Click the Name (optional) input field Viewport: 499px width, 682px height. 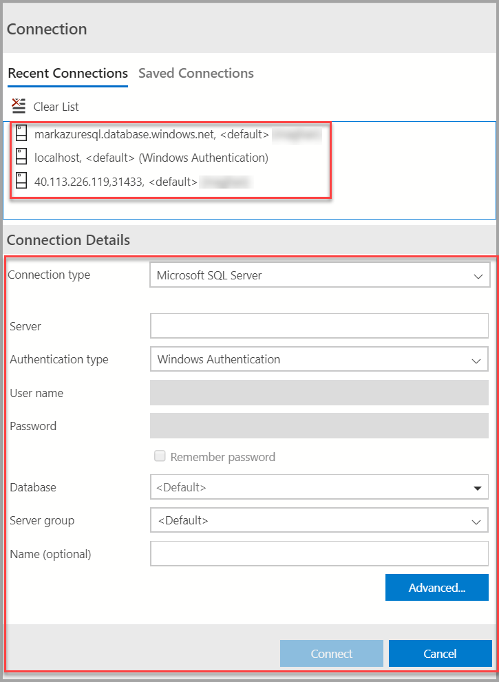[319, 553]
